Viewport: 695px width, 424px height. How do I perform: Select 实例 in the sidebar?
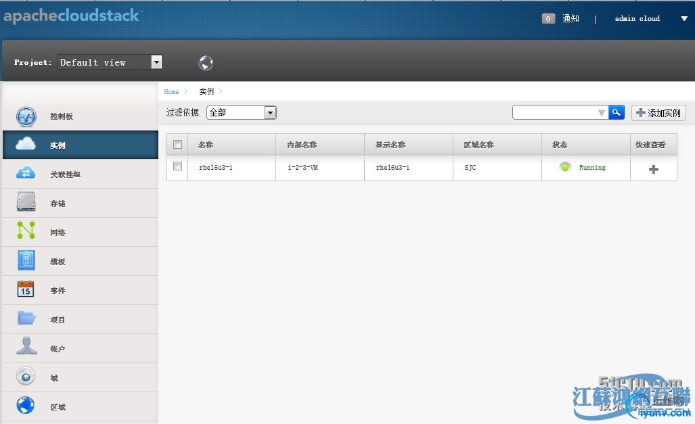(x=81, y=145)
